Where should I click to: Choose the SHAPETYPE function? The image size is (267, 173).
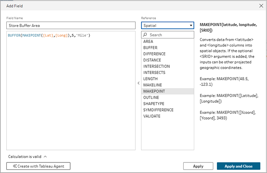[168, 104]
